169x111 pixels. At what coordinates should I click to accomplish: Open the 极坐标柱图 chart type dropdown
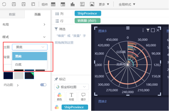point(72,87)
